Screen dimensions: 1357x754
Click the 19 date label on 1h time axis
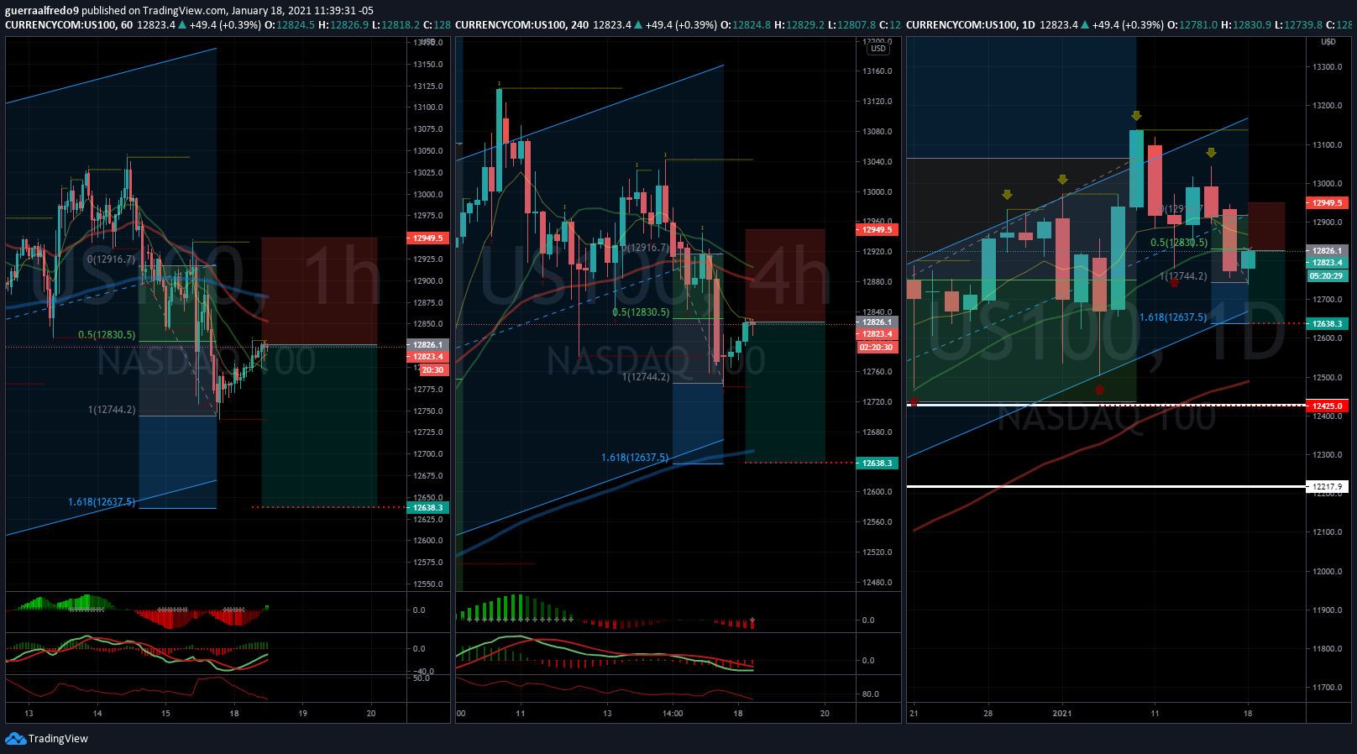pyautogui.click(x=302, y=714)
